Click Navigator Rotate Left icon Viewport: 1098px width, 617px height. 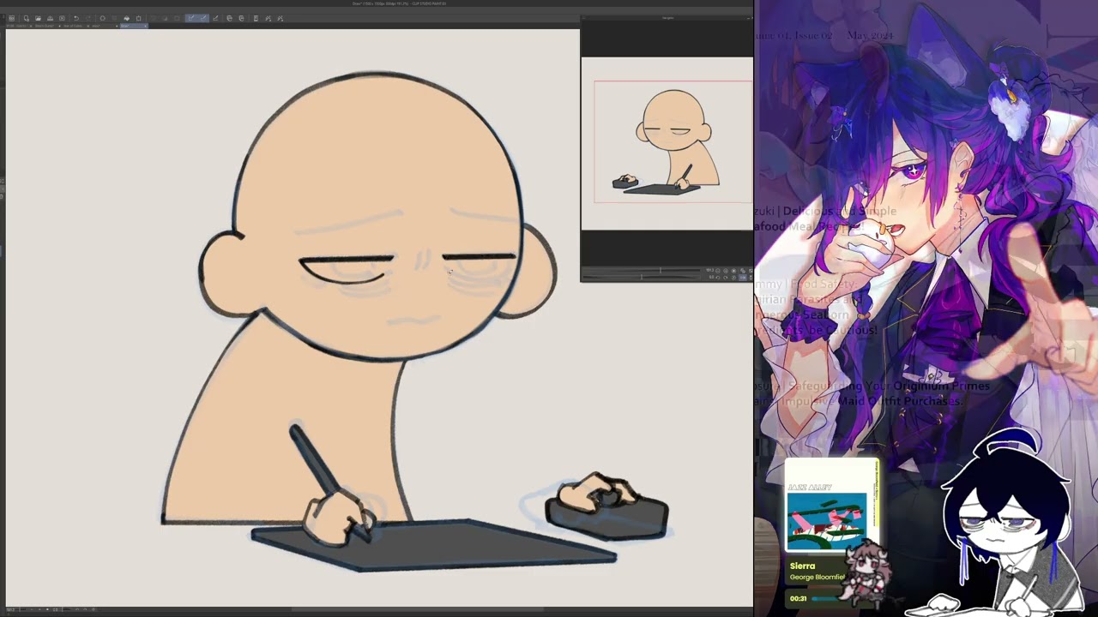click(718, 278)
